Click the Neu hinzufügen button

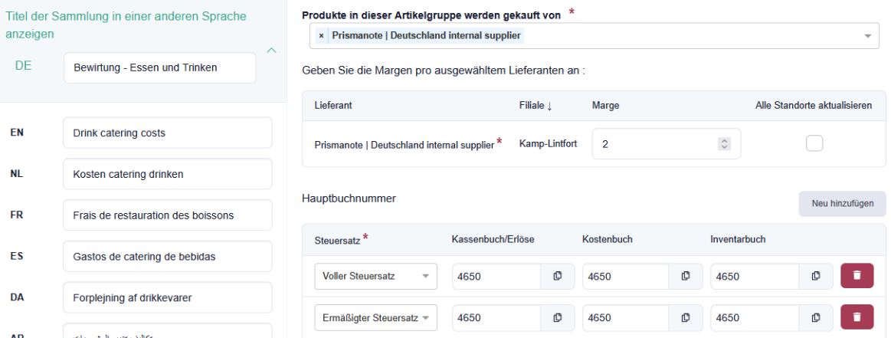tap(842, 204)
